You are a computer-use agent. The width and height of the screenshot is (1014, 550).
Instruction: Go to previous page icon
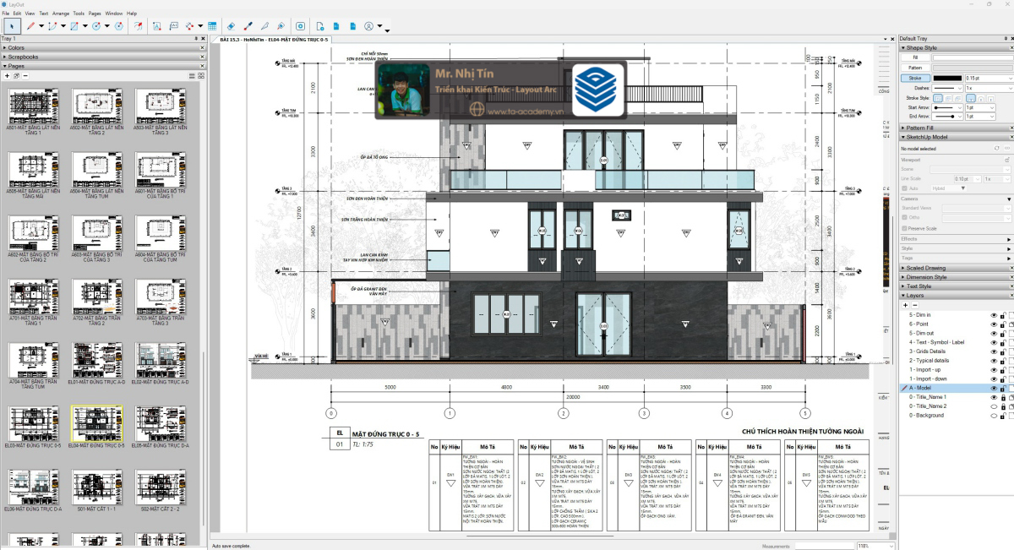[x=336, y=26]
